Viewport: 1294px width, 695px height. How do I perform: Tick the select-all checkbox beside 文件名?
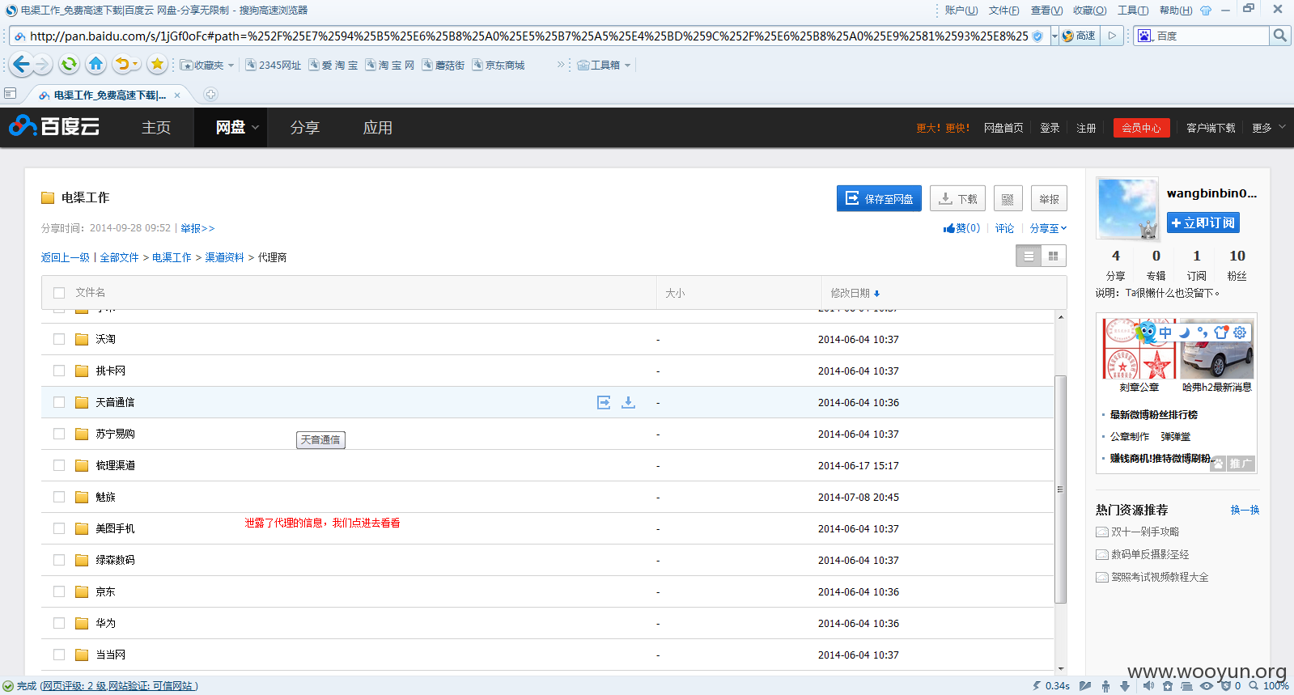click(59, 293)
